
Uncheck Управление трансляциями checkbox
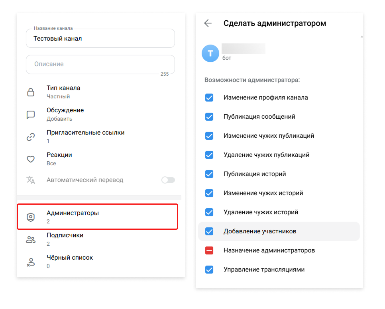click(x=209, y=270)
